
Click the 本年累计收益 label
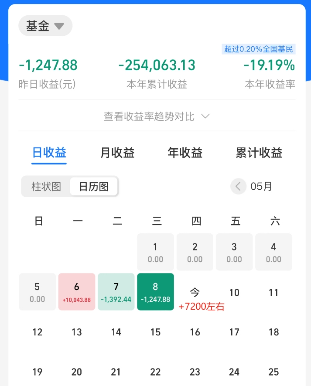point(157,84)
